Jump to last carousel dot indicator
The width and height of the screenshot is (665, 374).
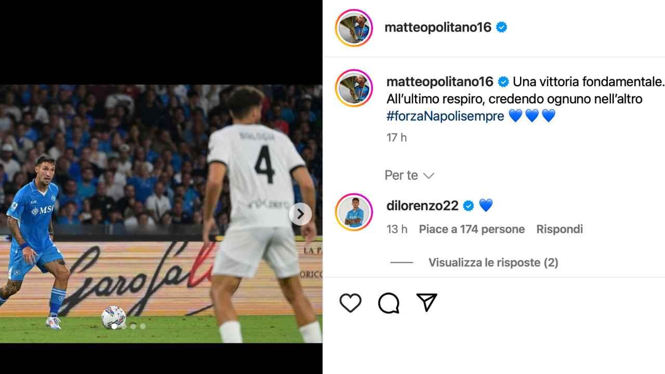pyautogui.click(x=143, y=326)
